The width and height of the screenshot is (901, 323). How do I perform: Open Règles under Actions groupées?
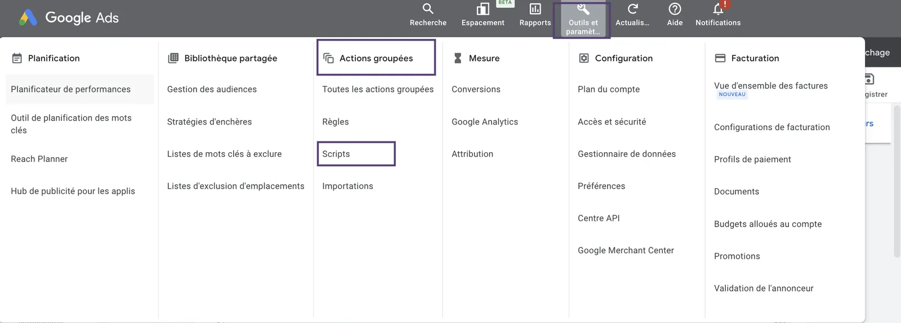point(336,122)
